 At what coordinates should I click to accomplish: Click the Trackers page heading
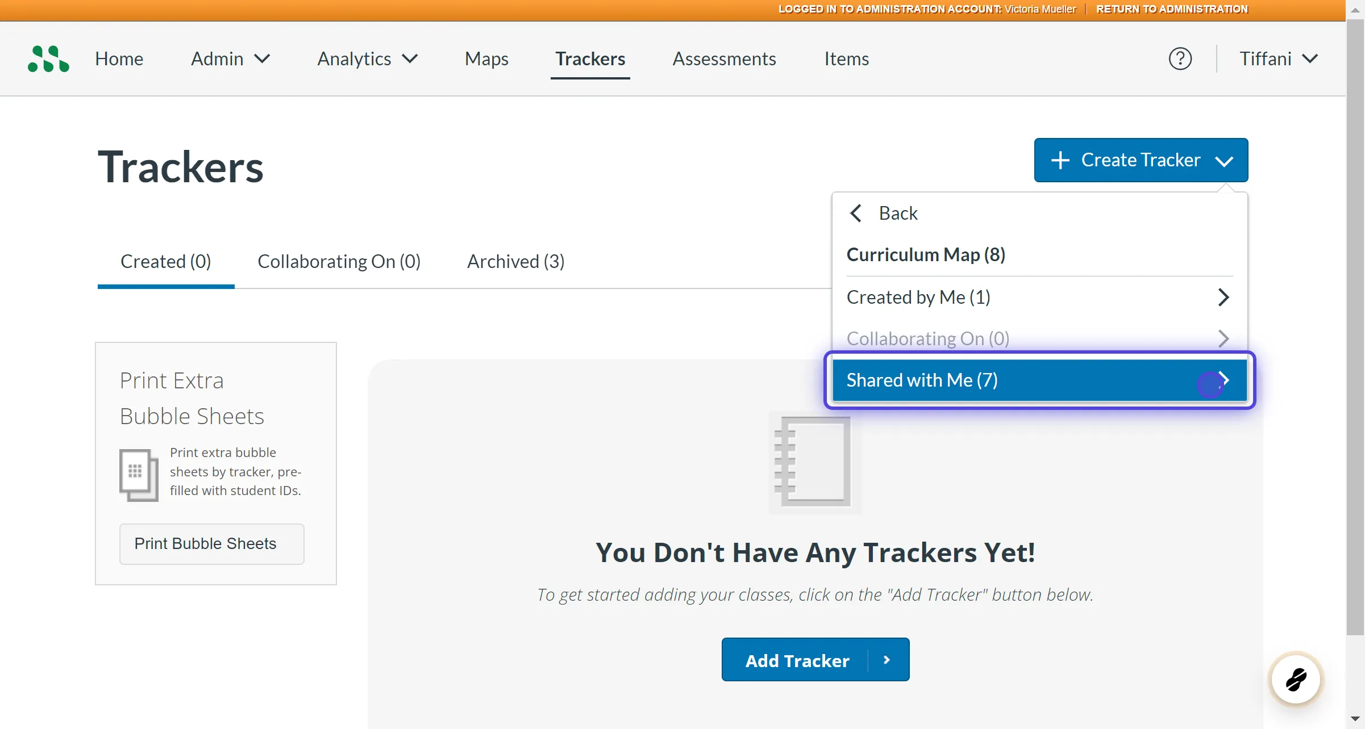(181, 167)
